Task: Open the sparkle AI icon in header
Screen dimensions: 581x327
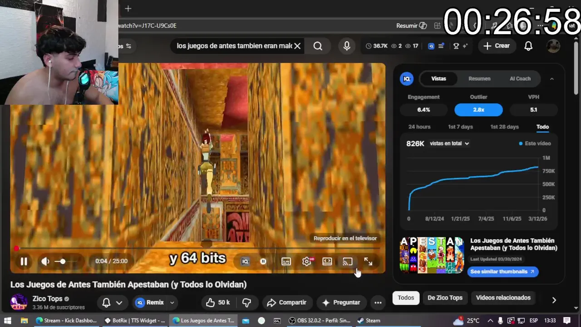Action: click(466, 46)
